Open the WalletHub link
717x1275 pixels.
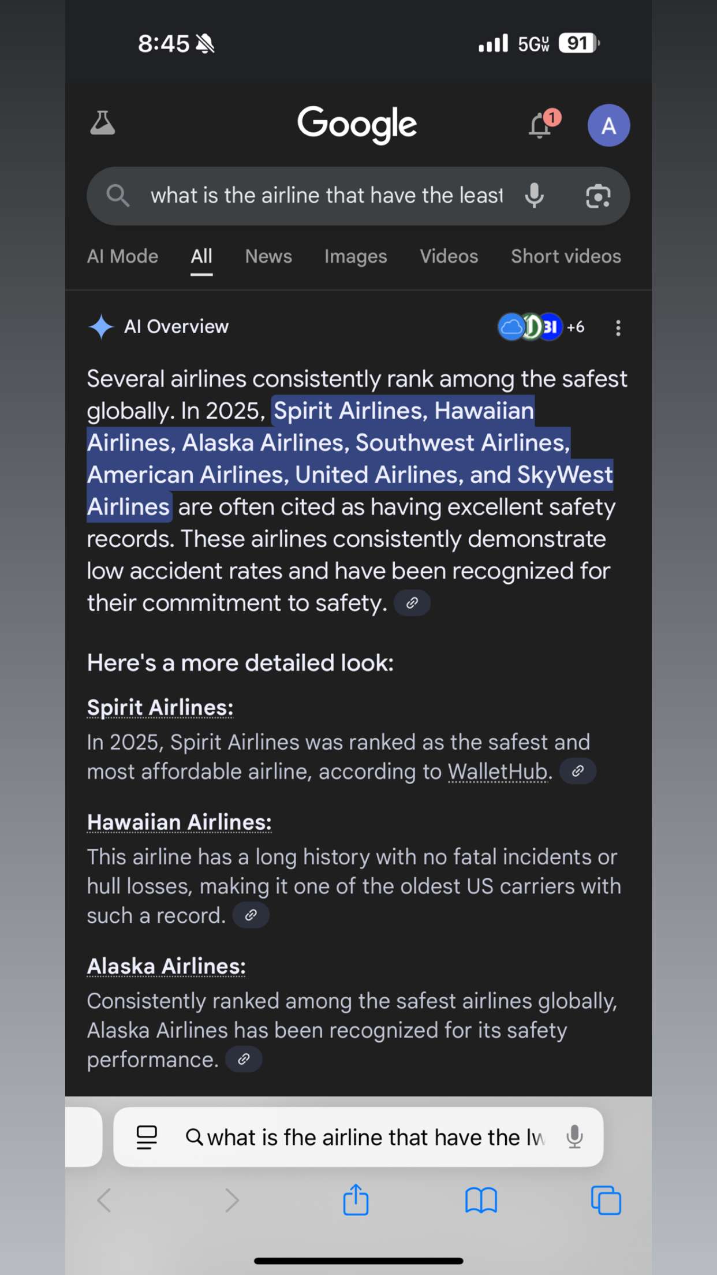[498, 771]
